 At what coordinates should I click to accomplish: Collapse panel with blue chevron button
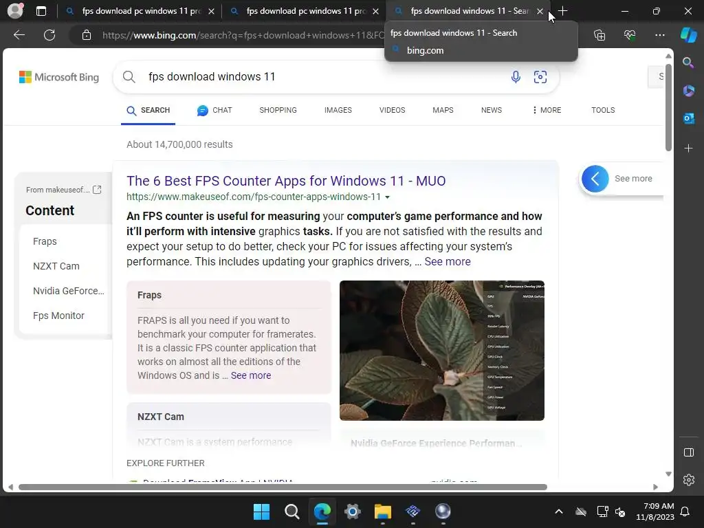(x=595, y=179)
